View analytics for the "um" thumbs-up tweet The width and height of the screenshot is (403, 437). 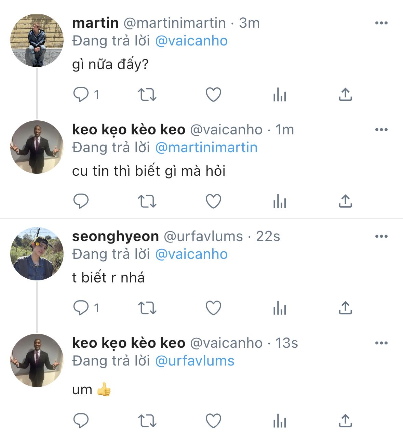[279, 421]
